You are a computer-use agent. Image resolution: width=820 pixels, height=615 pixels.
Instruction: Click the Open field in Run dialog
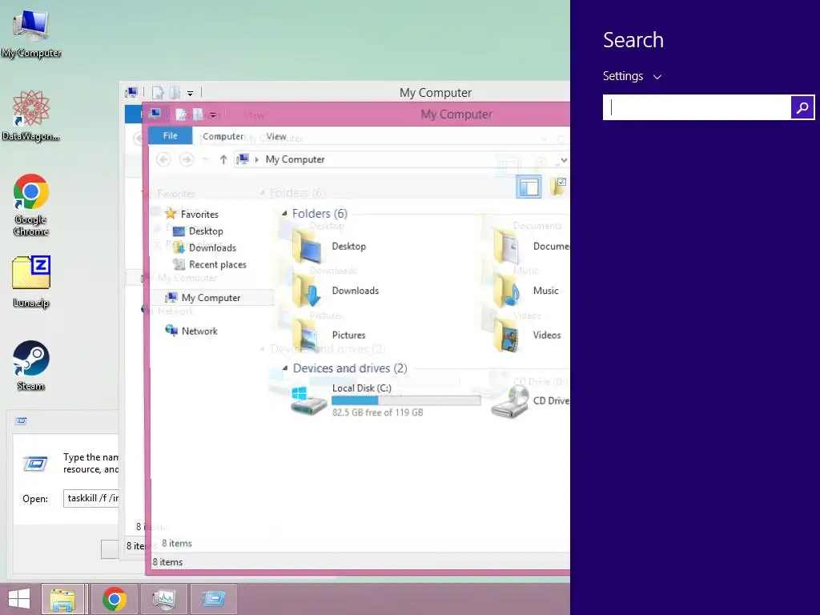coord(91,498)
